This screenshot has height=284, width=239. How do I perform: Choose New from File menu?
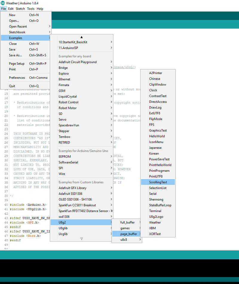click(26, 15)
